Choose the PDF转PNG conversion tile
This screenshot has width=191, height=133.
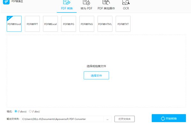pos(87,24)
